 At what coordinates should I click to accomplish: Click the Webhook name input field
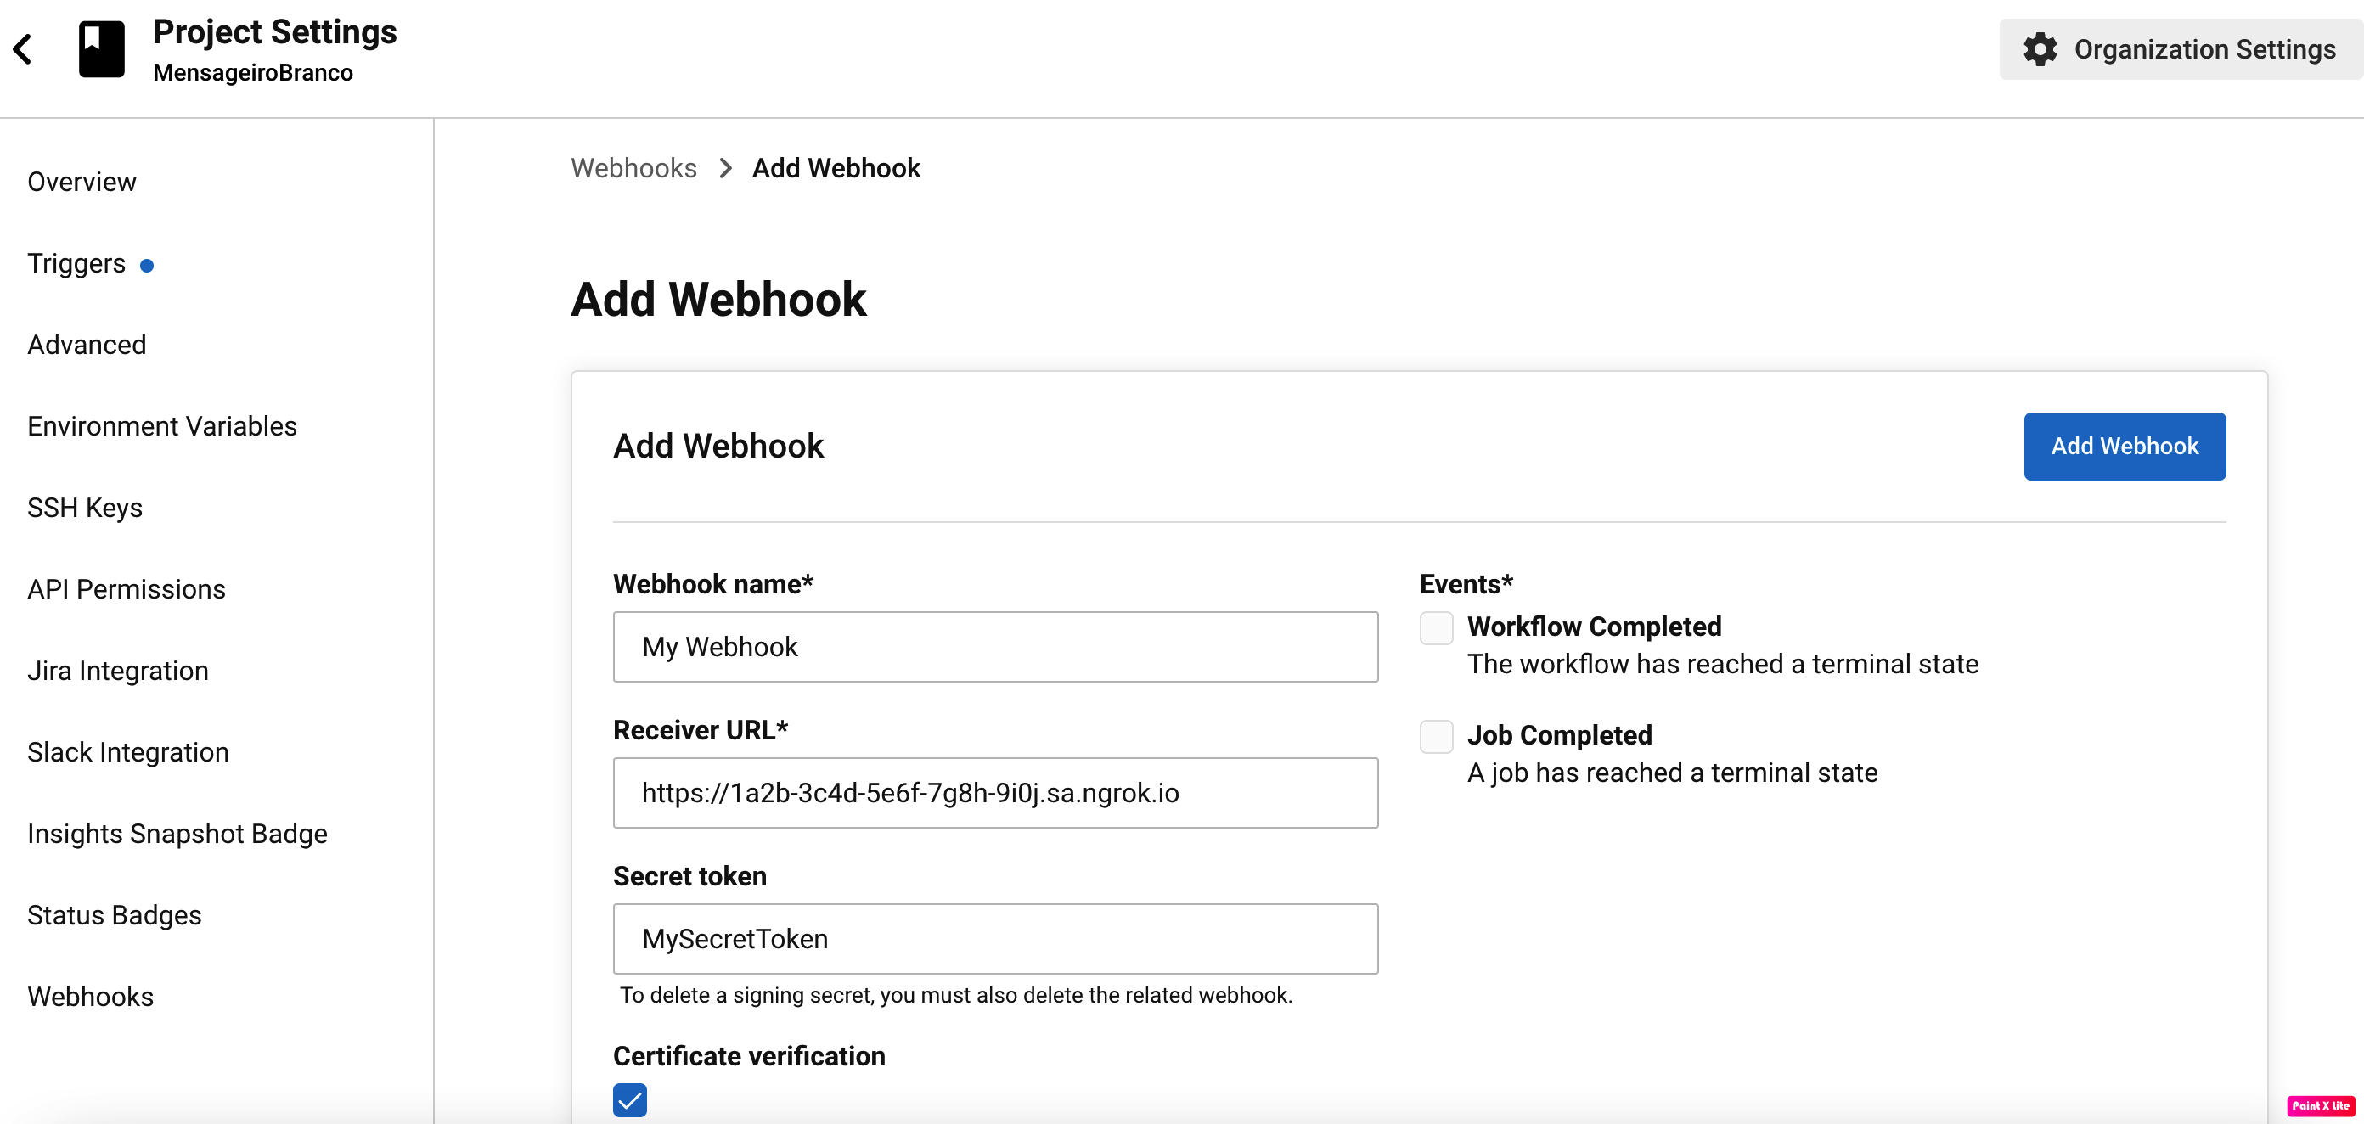(x=995, y=646)
